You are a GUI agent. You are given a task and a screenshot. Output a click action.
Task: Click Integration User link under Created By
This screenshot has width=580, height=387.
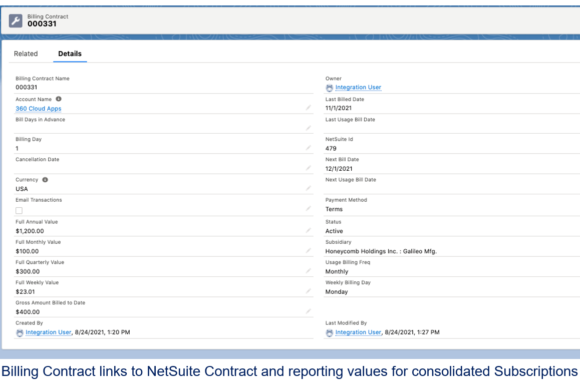(49, 332)
